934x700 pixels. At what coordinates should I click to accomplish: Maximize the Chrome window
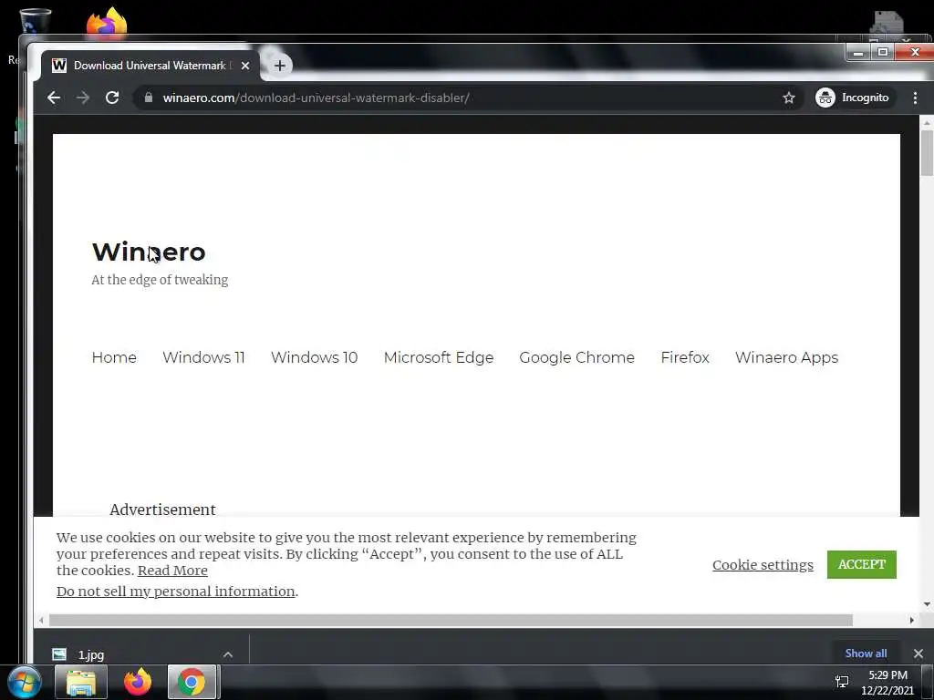click(x=883, y=52)
